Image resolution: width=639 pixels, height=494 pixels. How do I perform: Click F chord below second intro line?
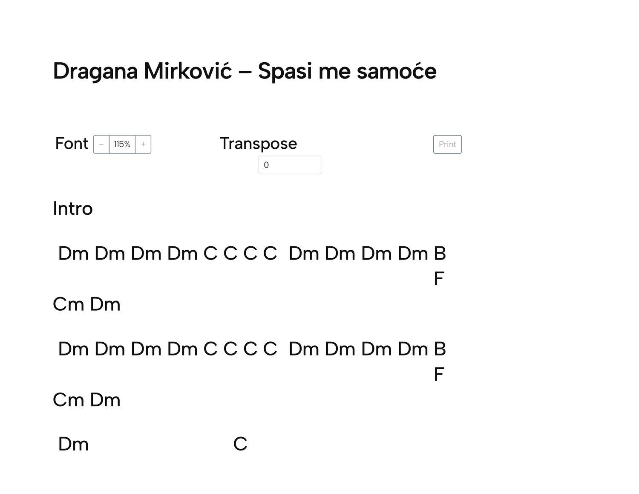pos(439,375)
